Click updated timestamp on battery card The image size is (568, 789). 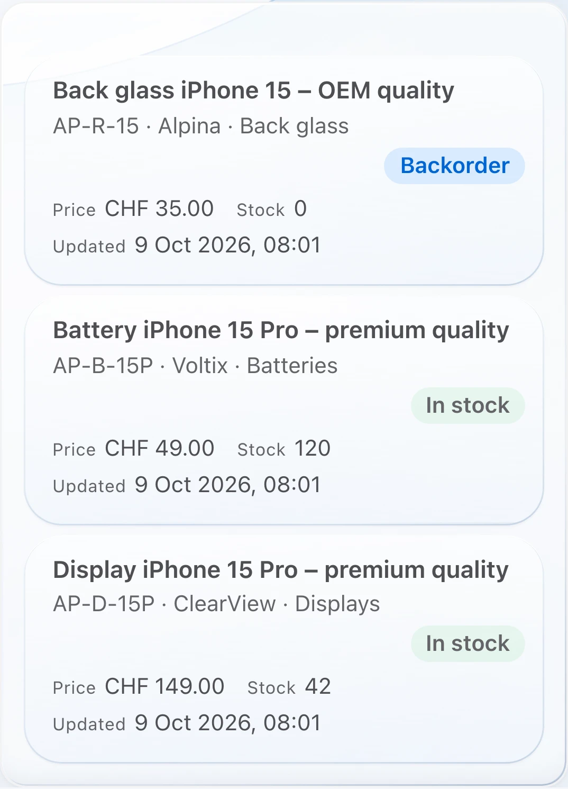point(227,485)
